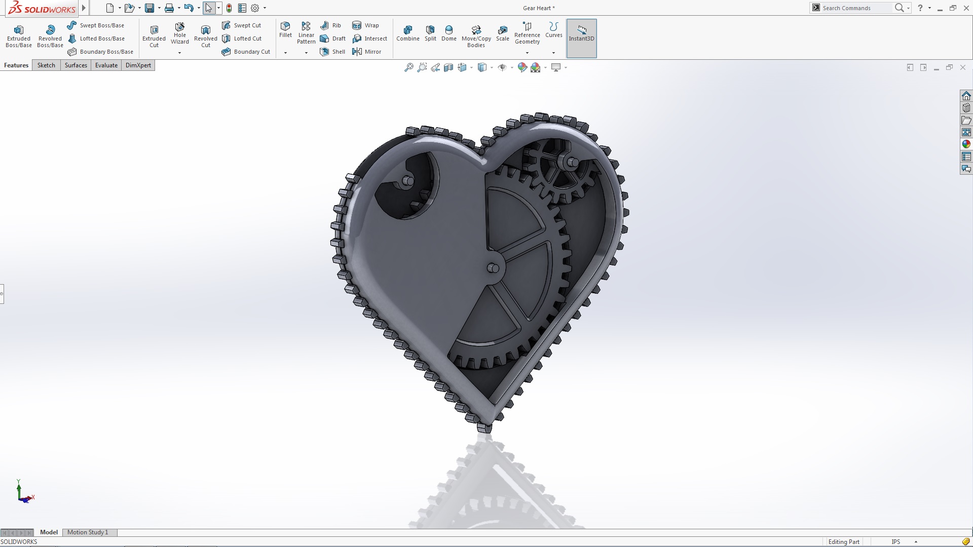This screenshot has width=973, height=547.
Task: Toggle hide/show items eye icon
Action: point(502,67)
